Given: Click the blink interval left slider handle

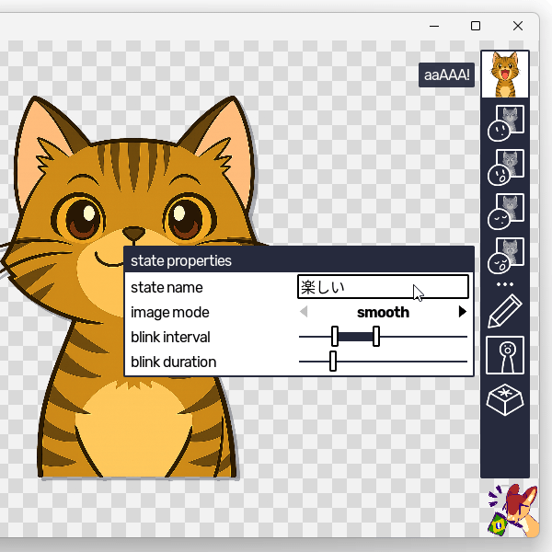Looking at the screenshot, I should point(335,338).
